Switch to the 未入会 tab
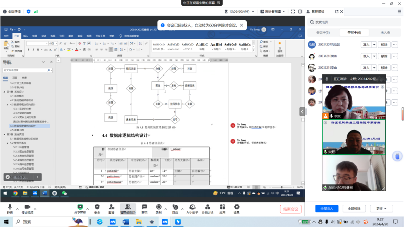Screen dimensions: 404x227 [385, 32]
